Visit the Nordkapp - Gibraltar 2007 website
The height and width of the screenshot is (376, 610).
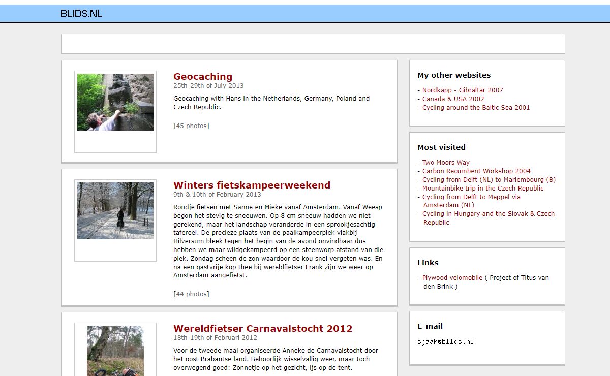point(463,90)
